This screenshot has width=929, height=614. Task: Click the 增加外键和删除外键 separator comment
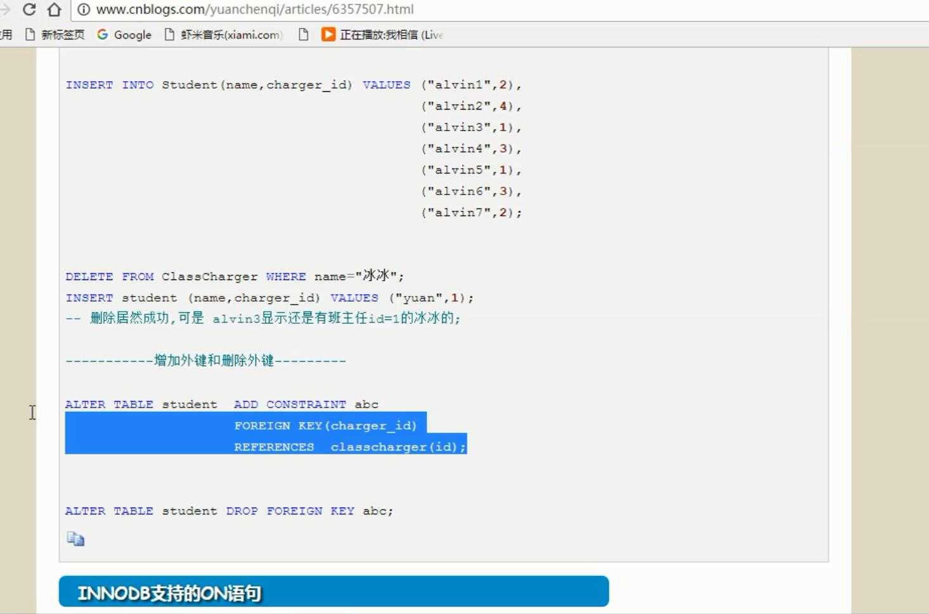click(205, 361)
